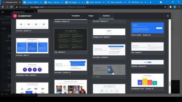
Task: Click the ElementsKit round logo icon
Action: coord(15,16)
